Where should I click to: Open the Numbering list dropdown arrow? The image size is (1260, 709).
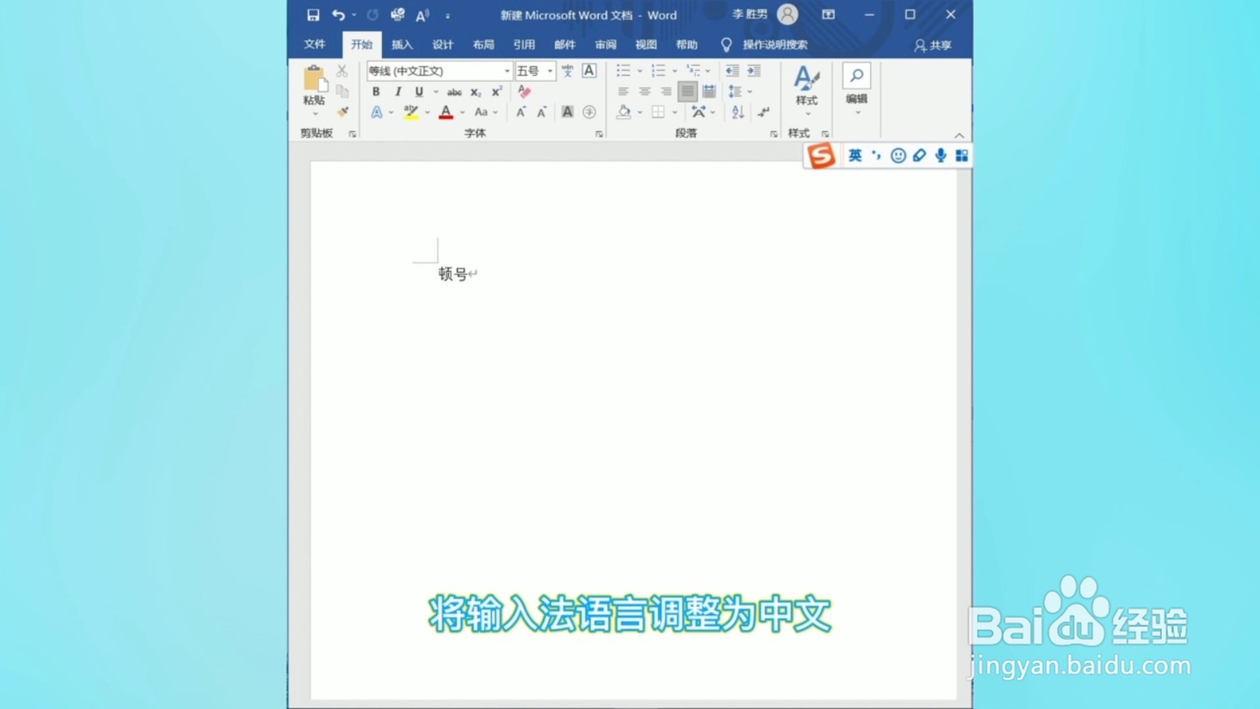pyautogui.click(x=675, y=71)
